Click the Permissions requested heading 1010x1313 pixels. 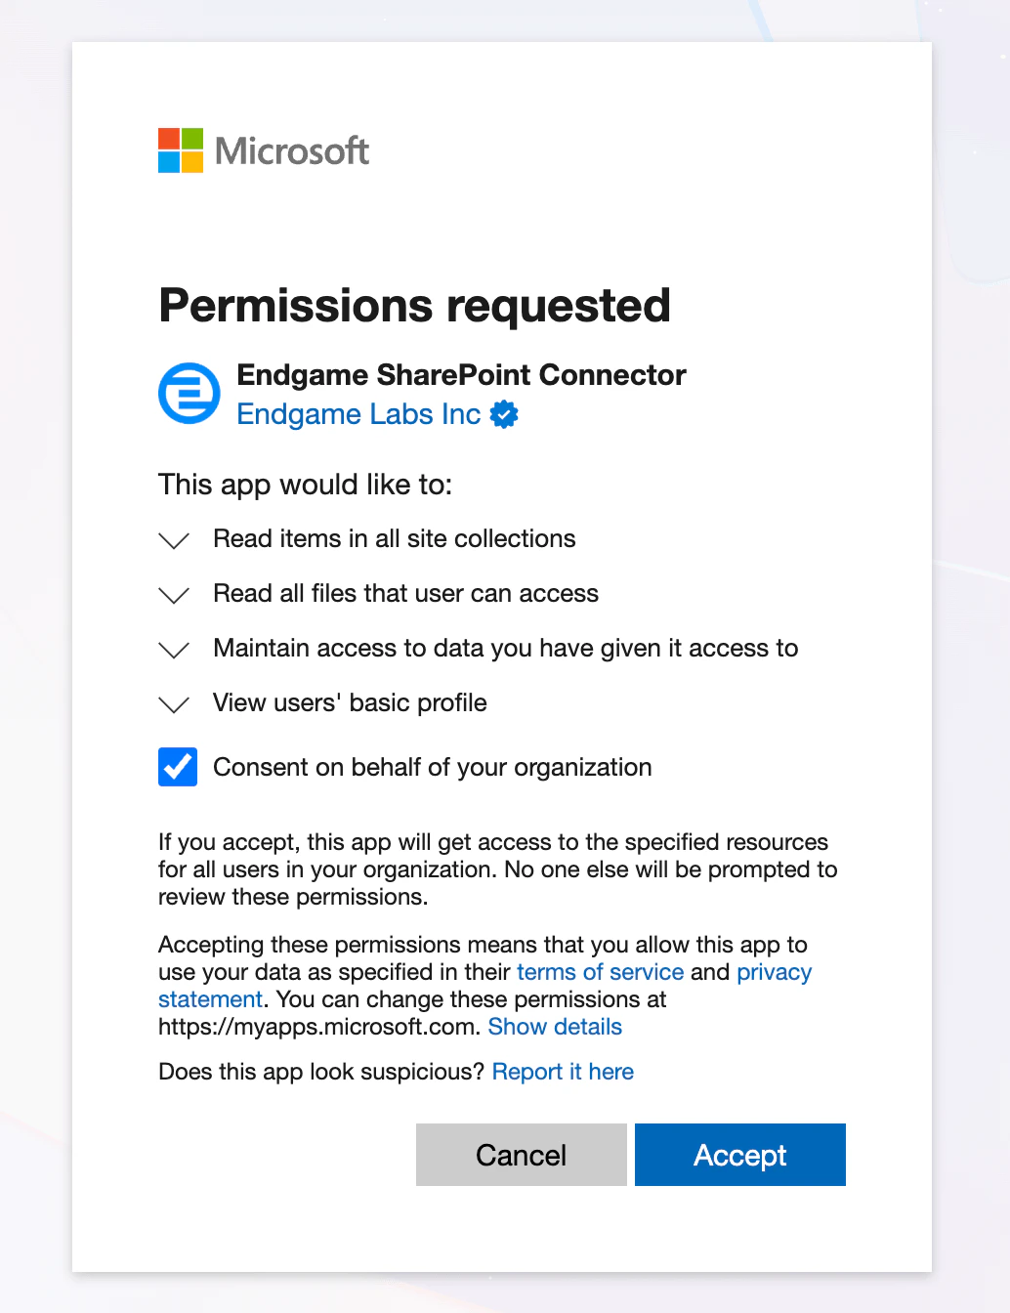[x=414, y=305]
